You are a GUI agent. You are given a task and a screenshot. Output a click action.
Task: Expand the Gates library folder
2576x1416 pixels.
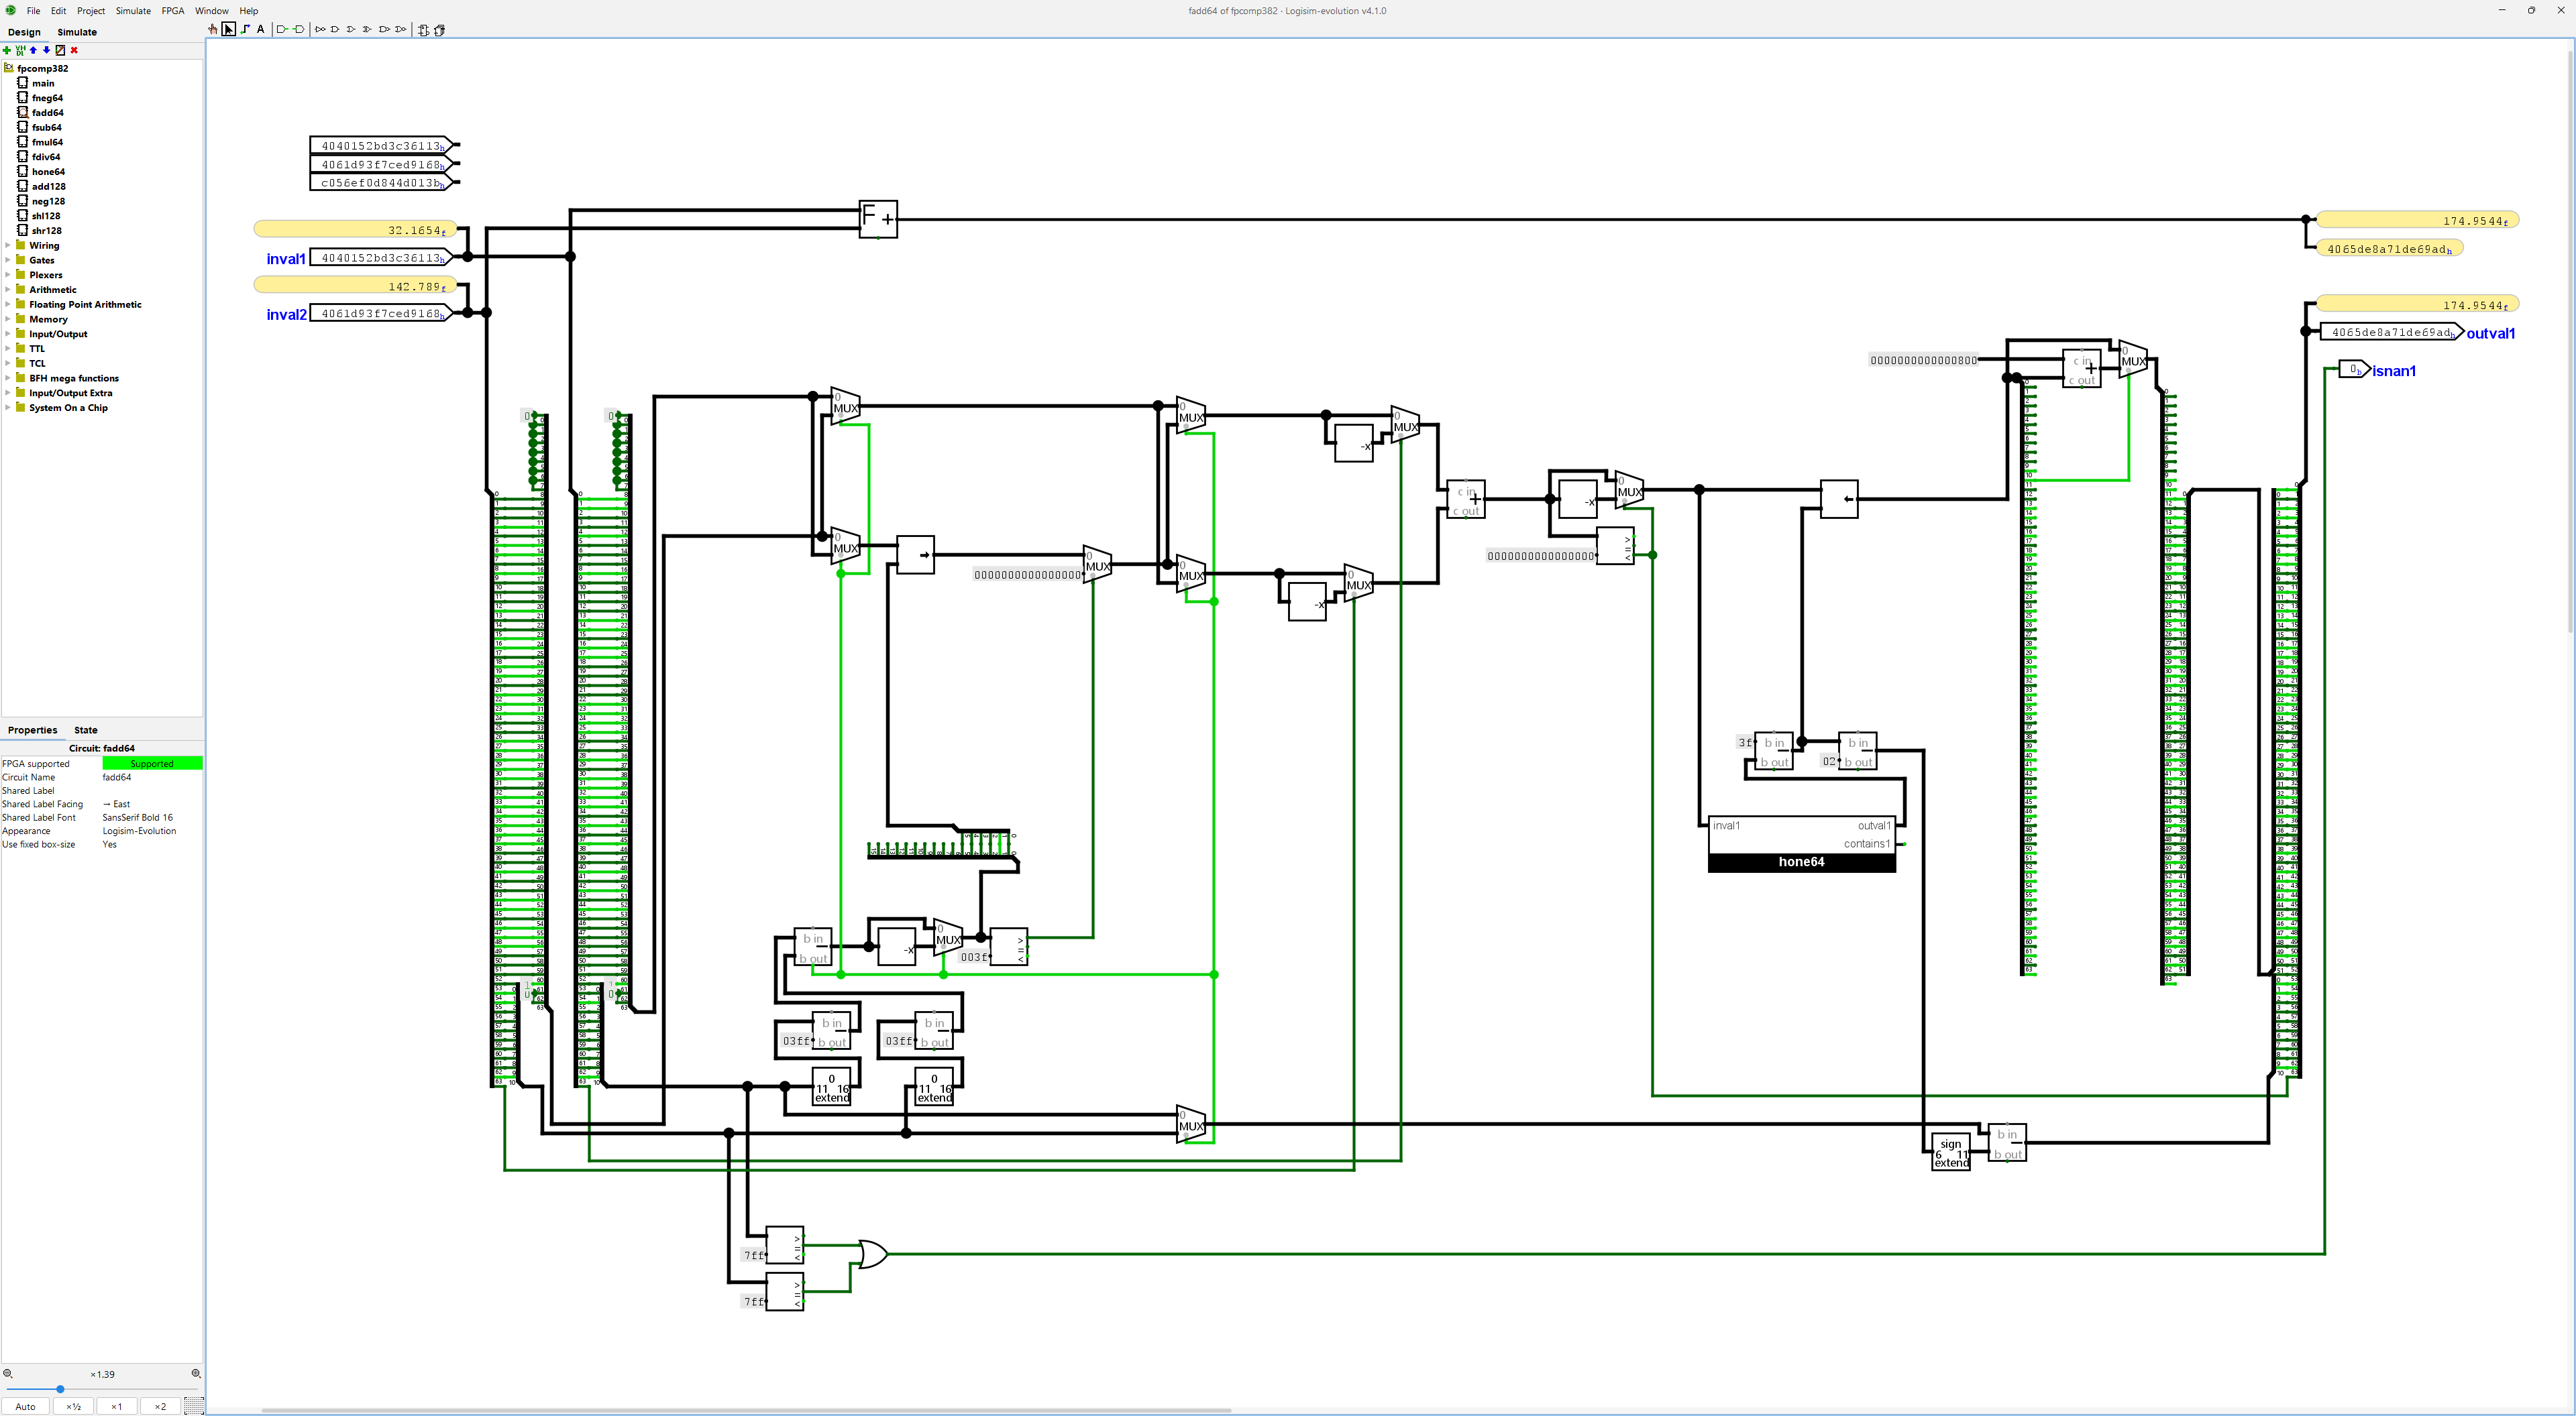point(8,260)
